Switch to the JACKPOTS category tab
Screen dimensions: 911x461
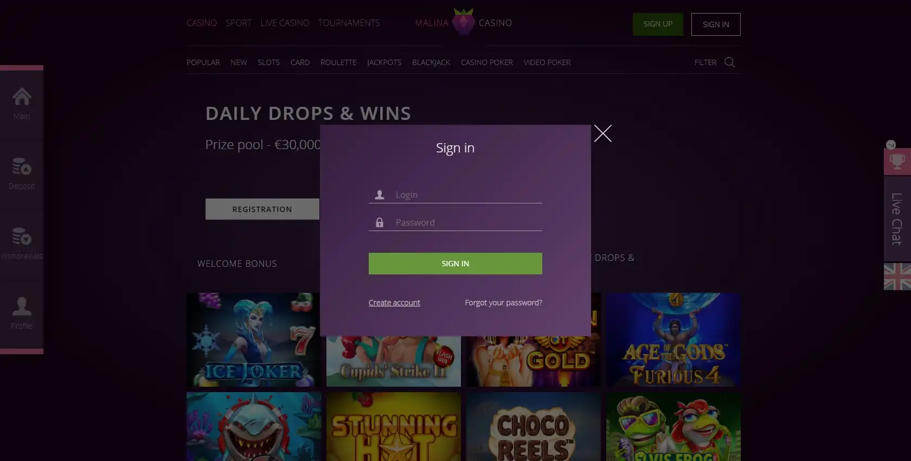(x=384, y=62)
